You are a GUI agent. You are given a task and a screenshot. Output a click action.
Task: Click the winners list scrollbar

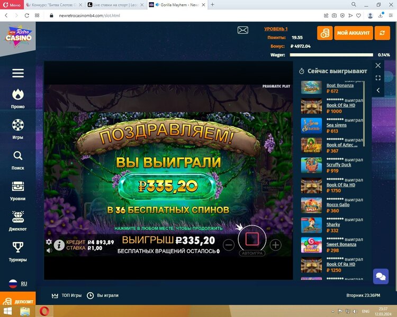(364, 114)
